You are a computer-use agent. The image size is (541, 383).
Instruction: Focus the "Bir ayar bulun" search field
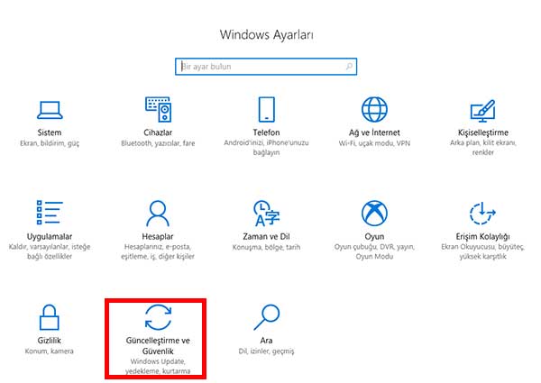(x=266, y=66)
